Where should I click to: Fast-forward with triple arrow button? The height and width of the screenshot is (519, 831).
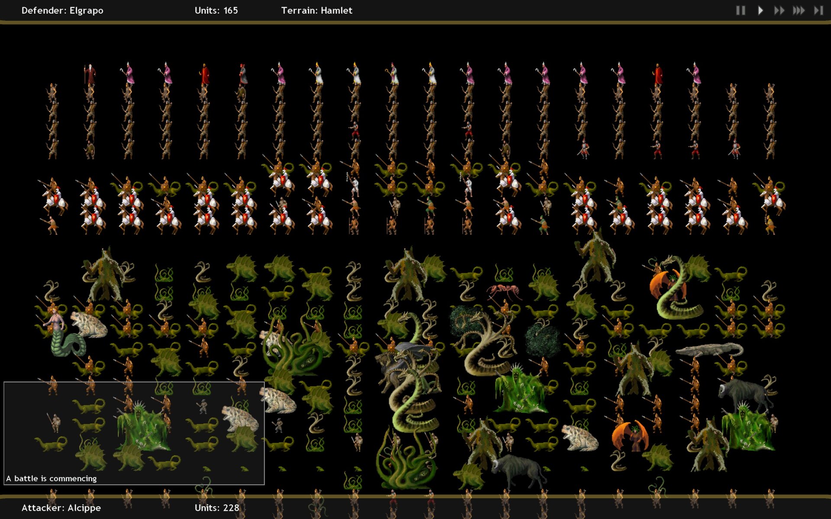click(799, 10)
